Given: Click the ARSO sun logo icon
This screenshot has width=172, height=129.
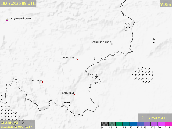Looking at the screenshot, I should point(143,118).
